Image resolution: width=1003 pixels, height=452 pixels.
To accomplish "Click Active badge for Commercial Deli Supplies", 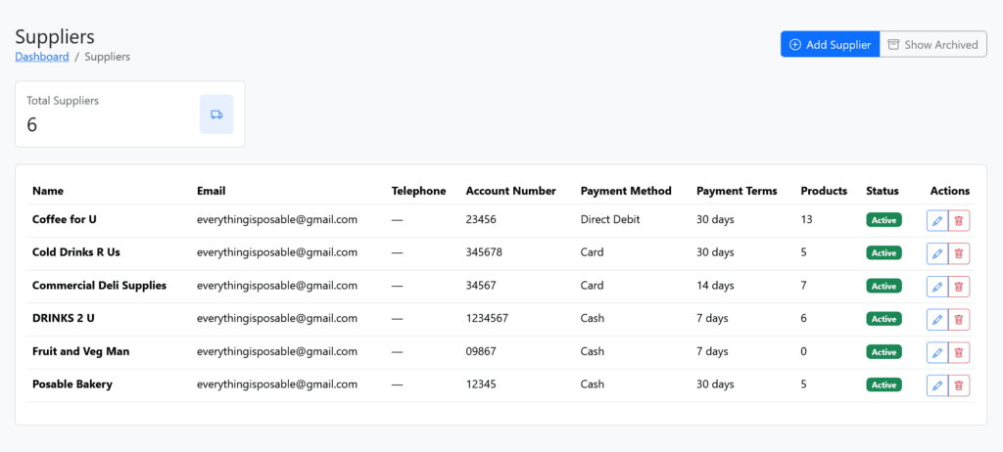I will [x=884, y=286].
